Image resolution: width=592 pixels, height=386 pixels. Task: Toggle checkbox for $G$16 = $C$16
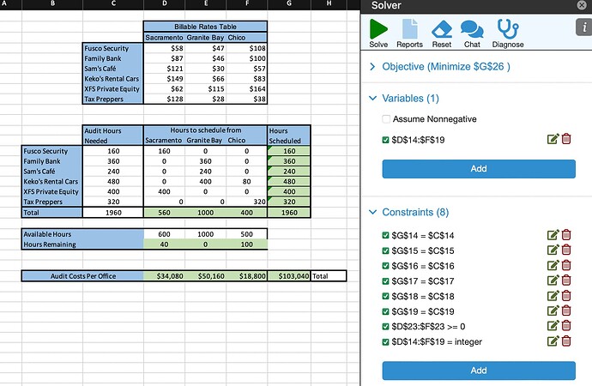click(385, 266)
